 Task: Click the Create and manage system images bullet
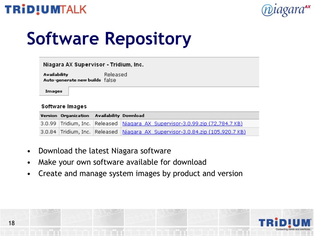point(140,174)
